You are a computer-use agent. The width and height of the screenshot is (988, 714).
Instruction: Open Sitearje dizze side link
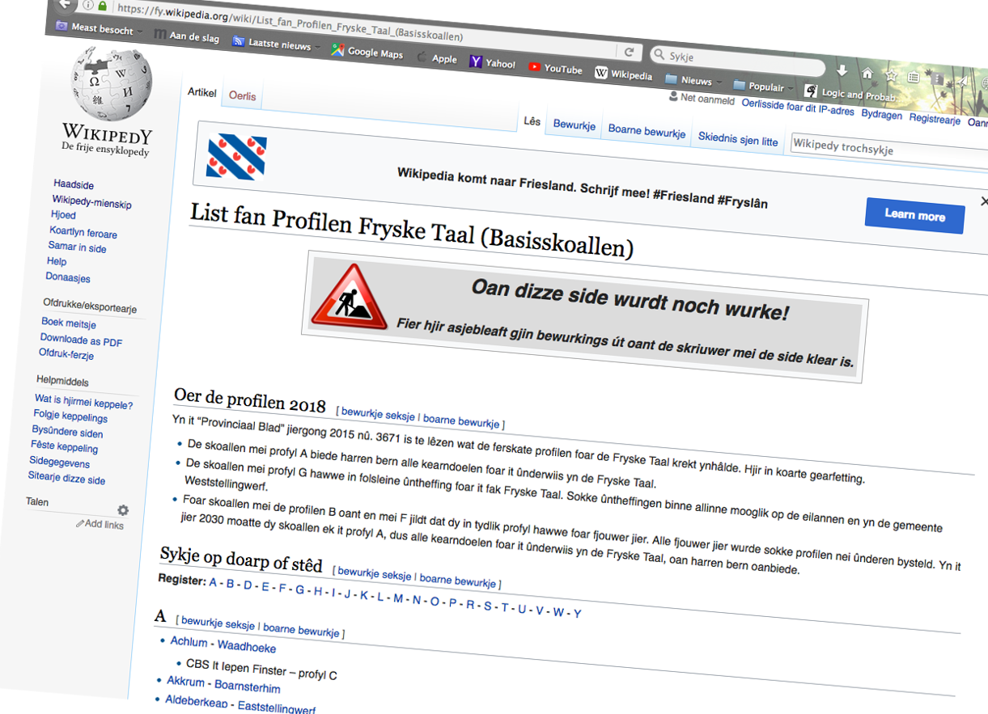coord(66,478)
